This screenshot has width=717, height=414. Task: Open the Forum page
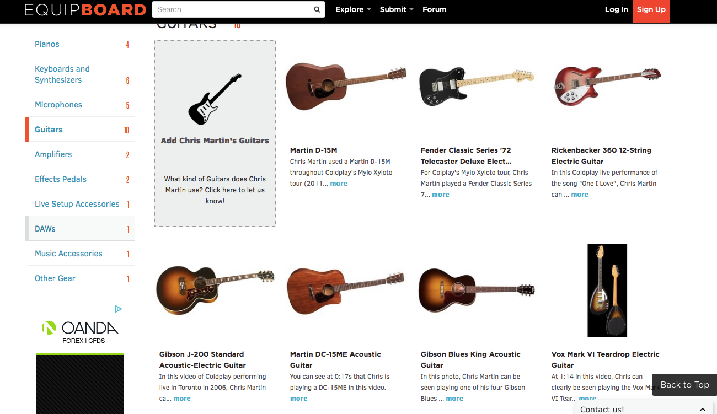pos(435,9)
